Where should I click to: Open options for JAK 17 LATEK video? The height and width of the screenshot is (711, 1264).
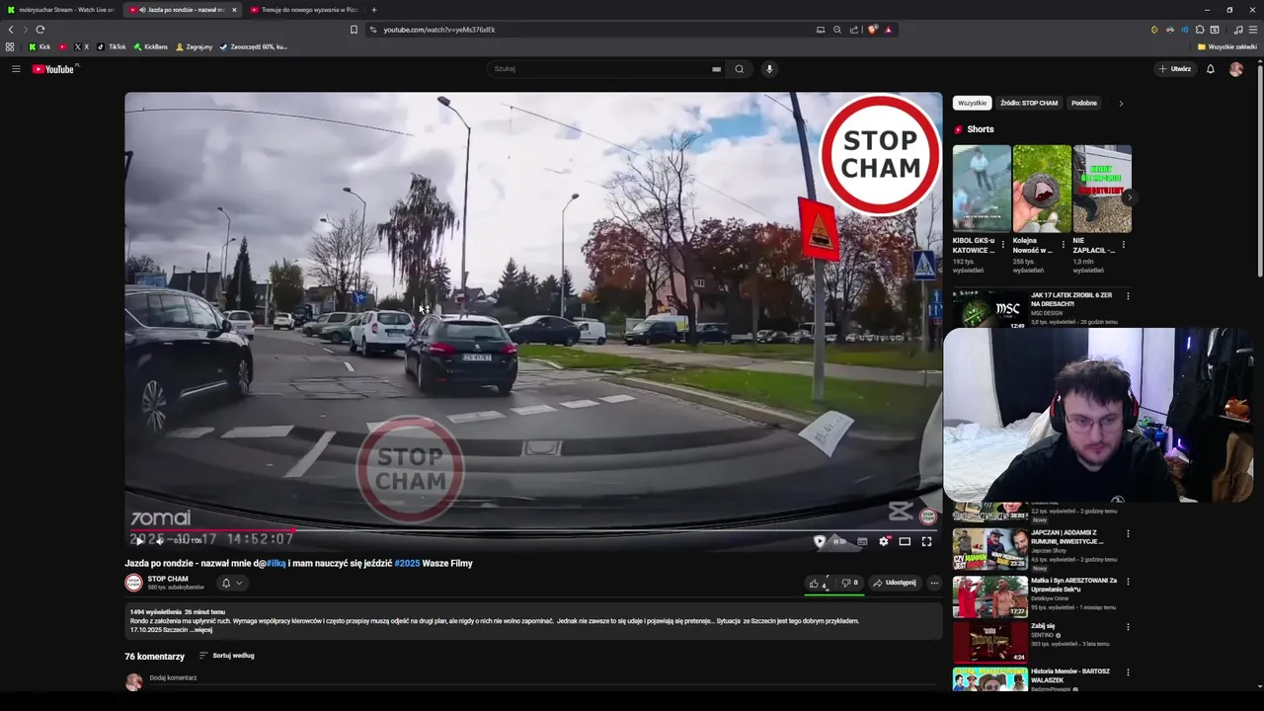[1128, 296]
